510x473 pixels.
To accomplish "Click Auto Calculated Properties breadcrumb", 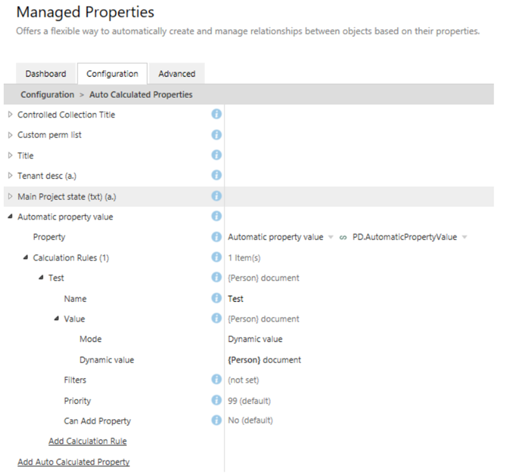I will tap(141, 95).
